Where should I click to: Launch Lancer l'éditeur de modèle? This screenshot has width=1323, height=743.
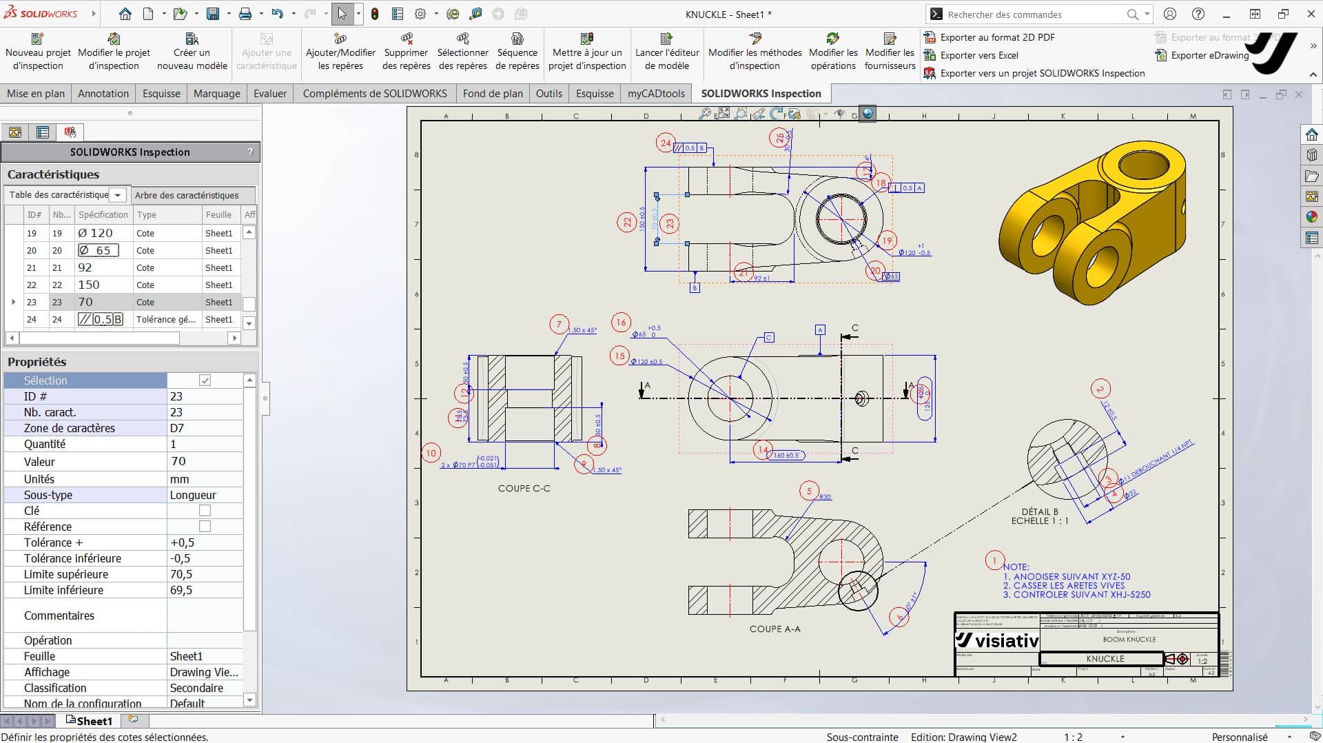666,52
